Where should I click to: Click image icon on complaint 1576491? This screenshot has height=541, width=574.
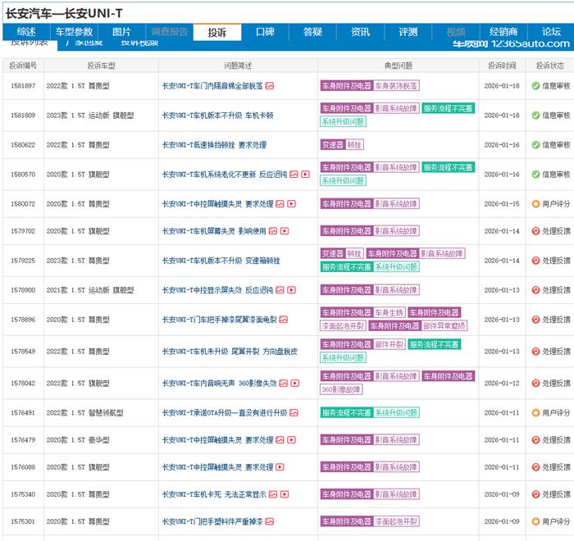(x=294, y=412)
